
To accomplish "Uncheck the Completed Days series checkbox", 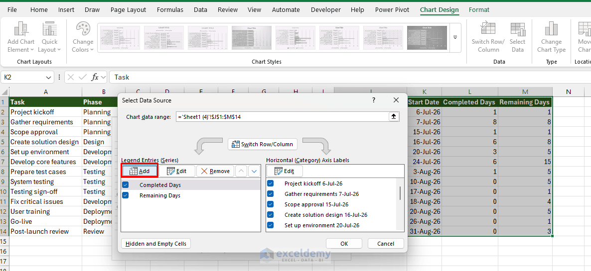I will [x=126, y=185].
